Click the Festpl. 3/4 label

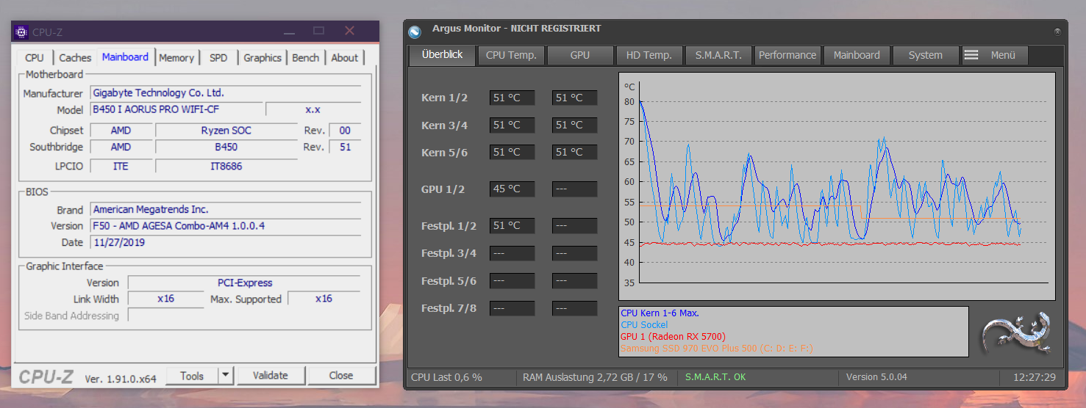tap(449, 254)
